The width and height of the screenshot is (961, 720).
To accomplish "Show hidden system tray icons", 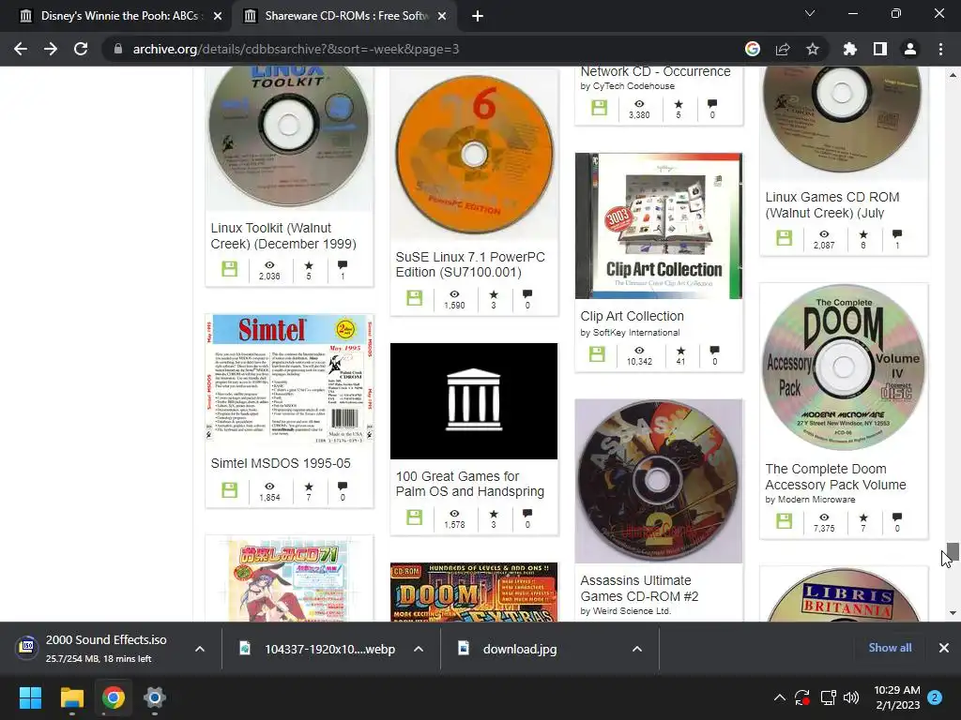I will pos(780,697).
